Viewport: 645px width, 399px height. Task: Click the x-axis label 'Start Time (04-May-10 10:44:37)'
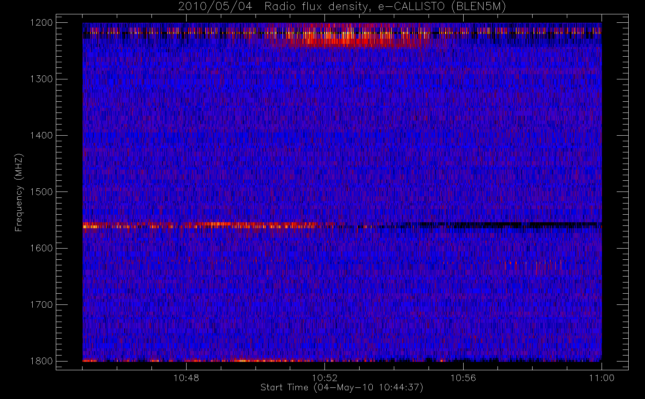coord(342,387)
